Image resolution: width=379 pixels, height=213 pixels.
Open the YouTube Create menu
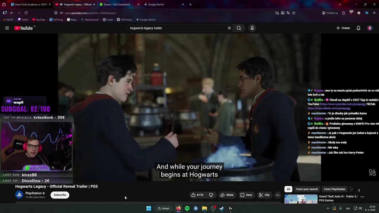click(343, 28)
